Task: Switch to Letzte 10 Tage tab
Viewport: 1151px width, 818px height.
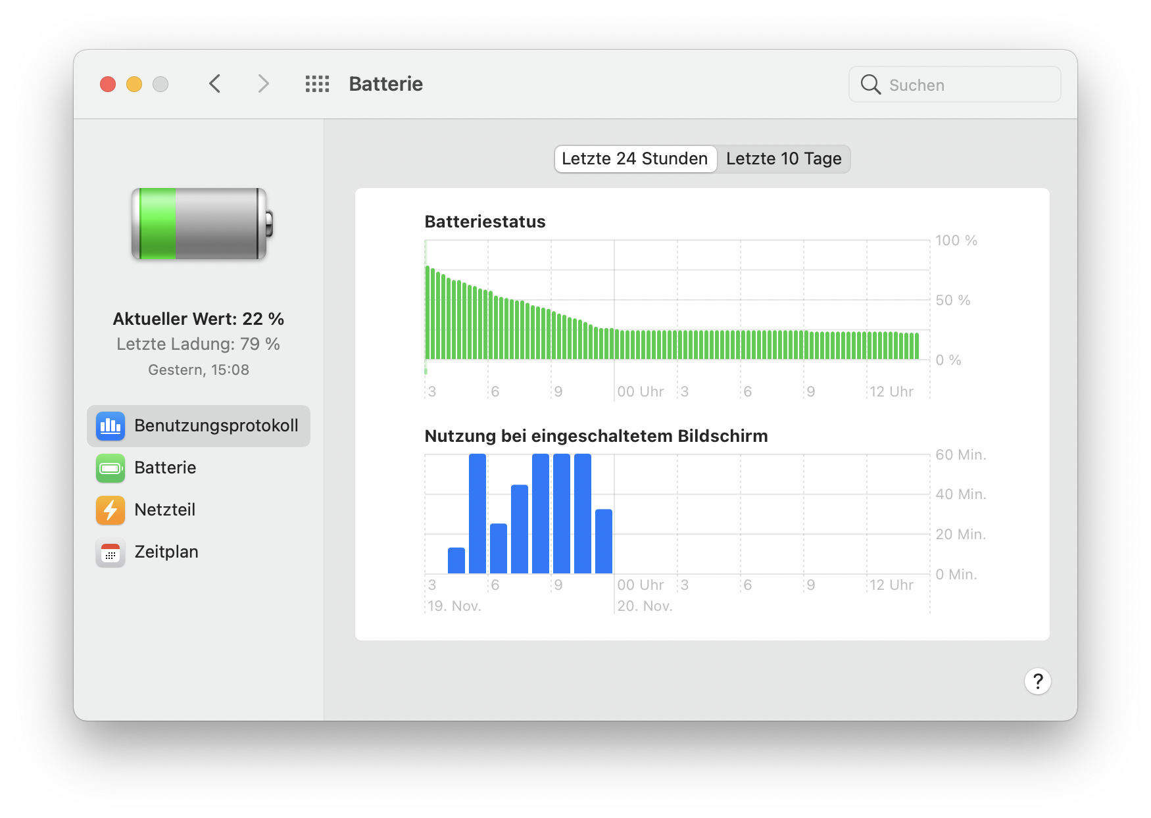Action: tap(783, 159)
